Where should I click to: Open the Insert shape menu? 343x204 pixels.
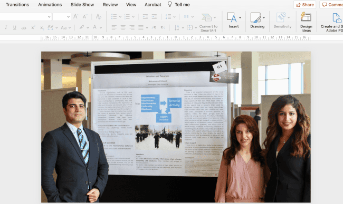[x=234, y=21]
